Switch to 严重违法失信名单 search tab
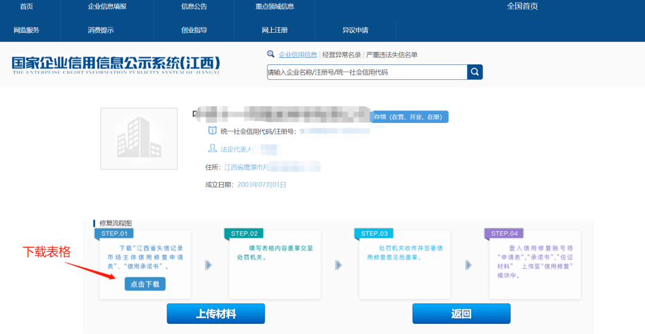This screenshot has width=645, height=334. 392,55
